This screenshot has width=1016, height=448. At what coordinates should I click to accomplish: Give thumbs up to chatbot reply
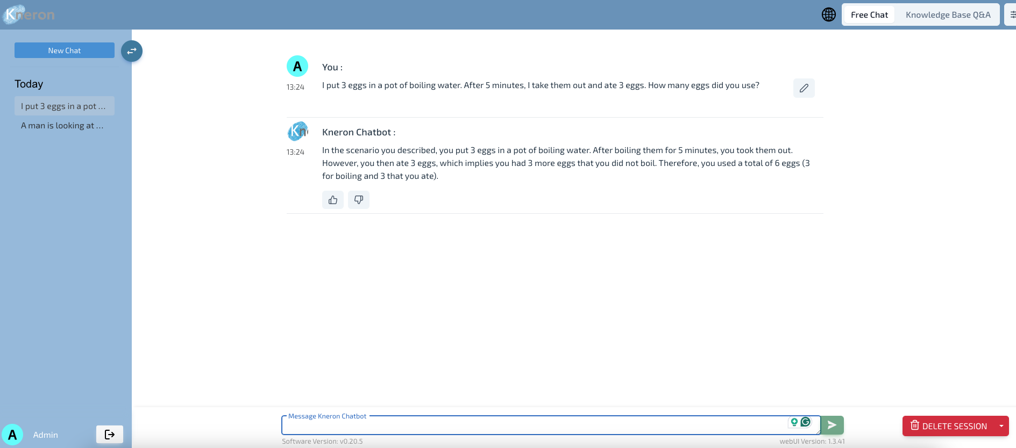[x=333, y=200]
